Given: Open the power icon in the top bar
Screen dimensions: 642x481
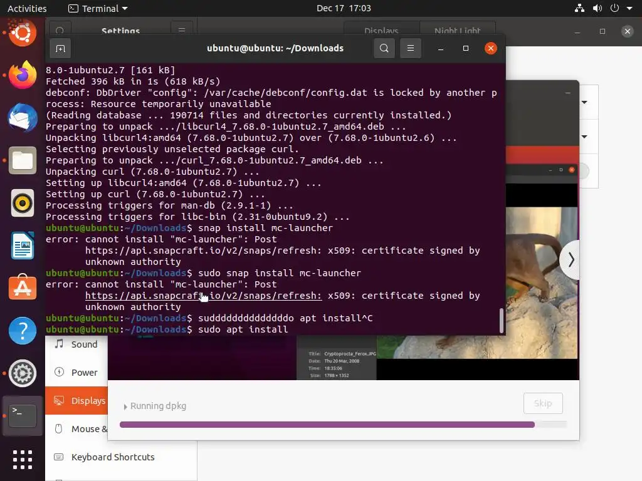Looking at the screenshot, I should coord(614,8).
